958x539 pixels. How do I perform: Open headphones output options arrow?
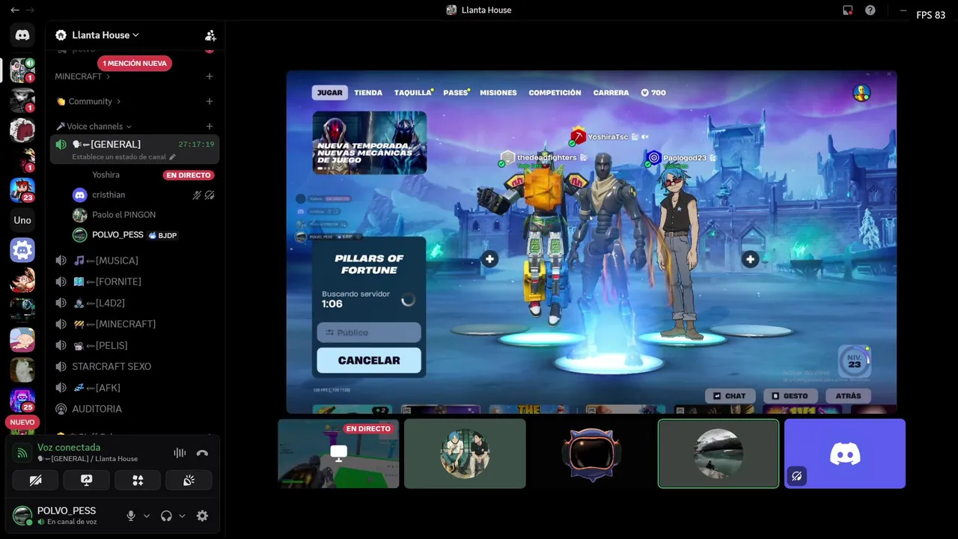[182, 516]
